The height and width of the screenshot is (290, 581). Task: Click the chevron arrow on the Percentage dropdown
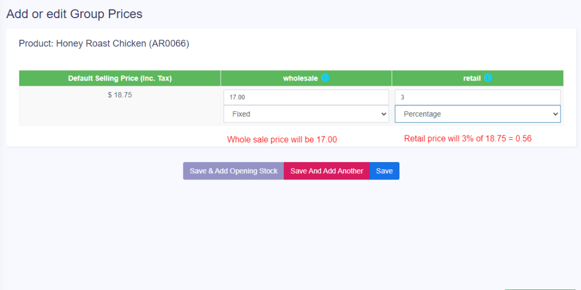(554, 114)
